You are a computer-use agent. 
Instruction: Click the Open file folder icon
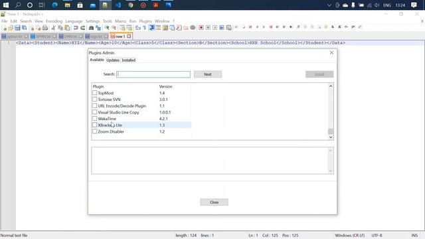pos(11,28)
